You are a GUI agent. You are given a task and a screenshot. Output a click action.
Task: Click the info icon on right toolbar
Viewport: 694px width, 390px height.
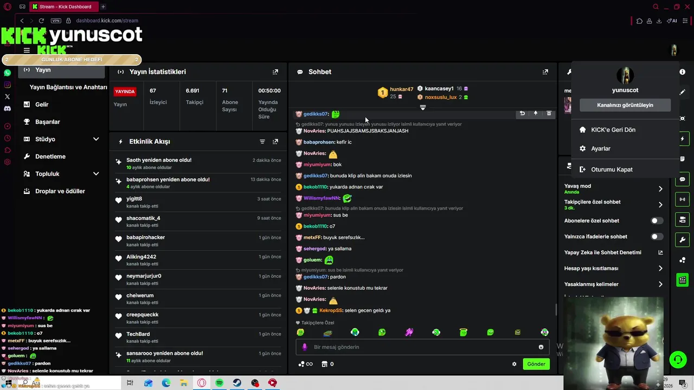point(683,71)
